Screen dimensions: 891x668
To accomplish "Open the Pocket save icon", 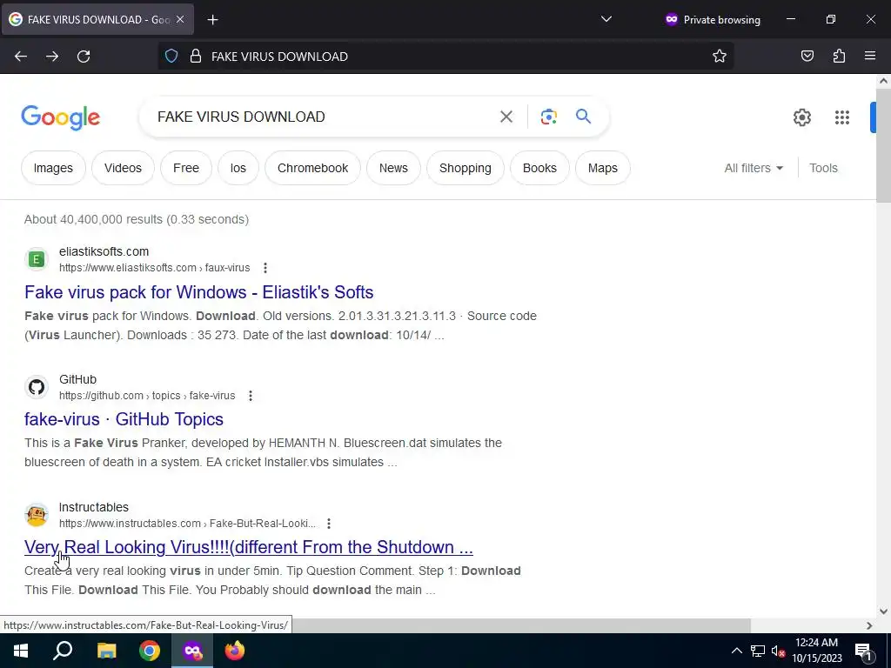I will [807, 56].
